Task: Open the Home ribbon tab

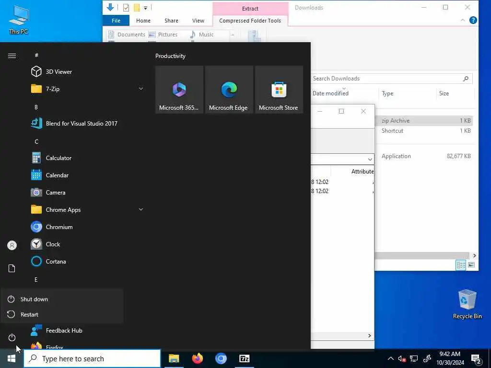Action: point(143,21)
